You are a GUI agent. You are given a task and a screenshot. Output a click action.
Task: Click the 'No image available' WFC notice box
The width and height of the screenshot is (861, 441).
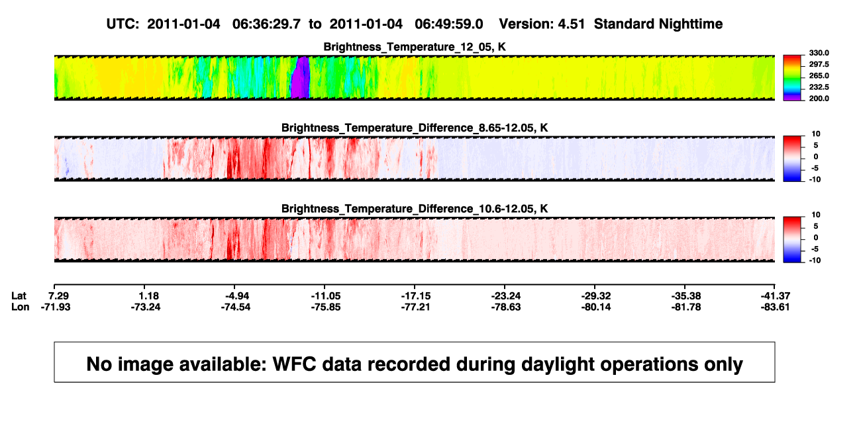[415, 362]
